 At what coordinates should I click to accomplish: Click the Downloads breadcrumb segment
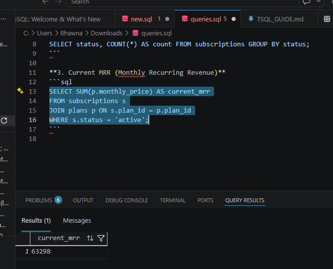pos(107,33)
